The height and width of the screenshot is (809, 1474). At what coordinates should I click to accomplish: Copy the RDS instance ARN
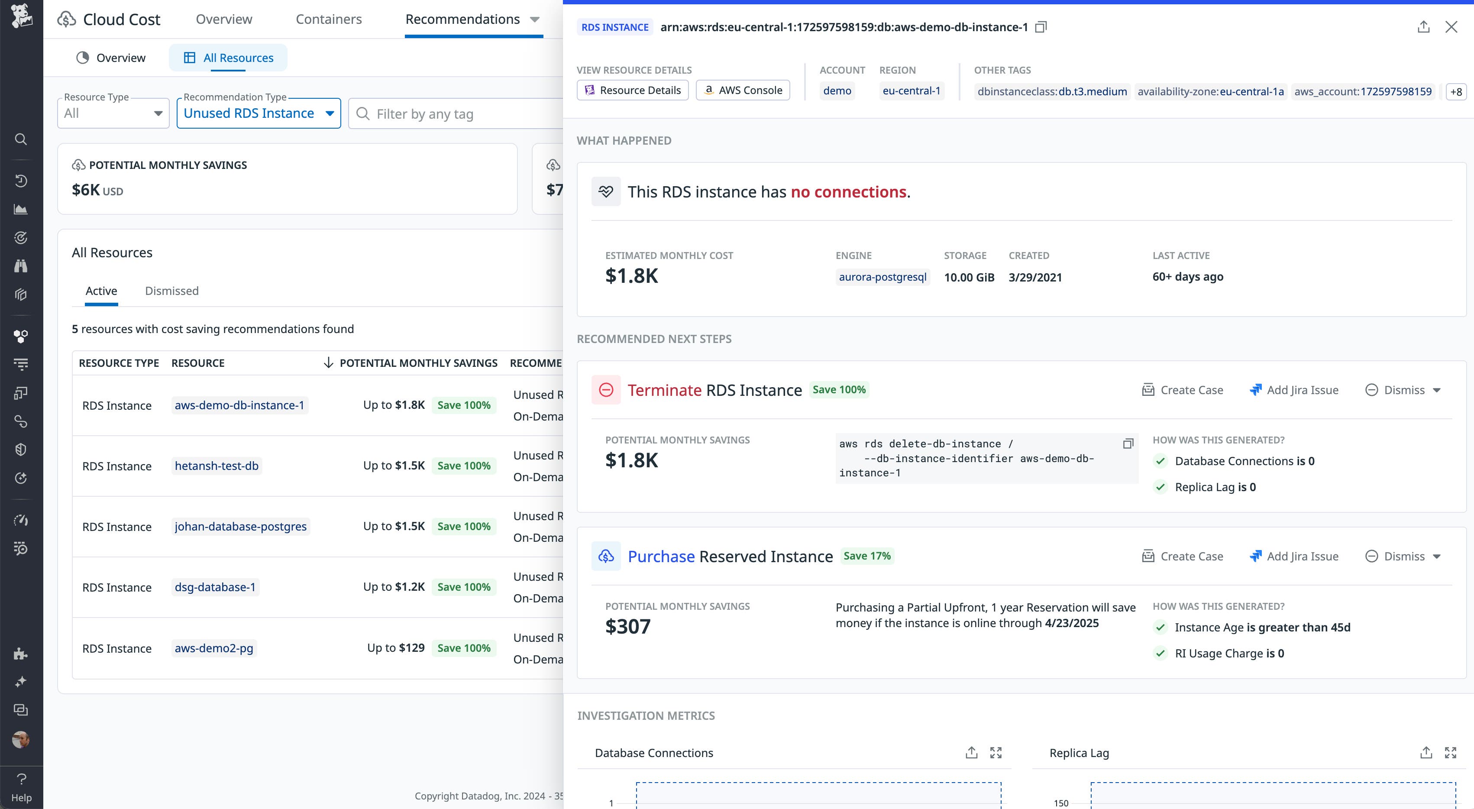point(1041,27)
